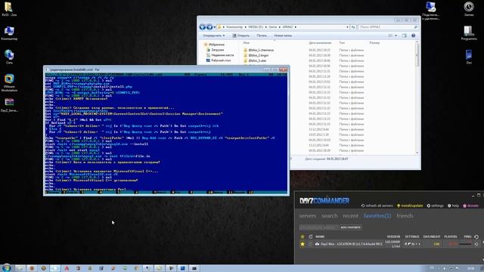Click the magnifier icon in Explorer search box
The height and width of the screenshot is (272, 484).
tap(415, 27)
